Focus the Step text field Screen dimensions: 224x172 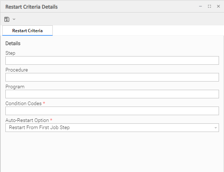112,60
